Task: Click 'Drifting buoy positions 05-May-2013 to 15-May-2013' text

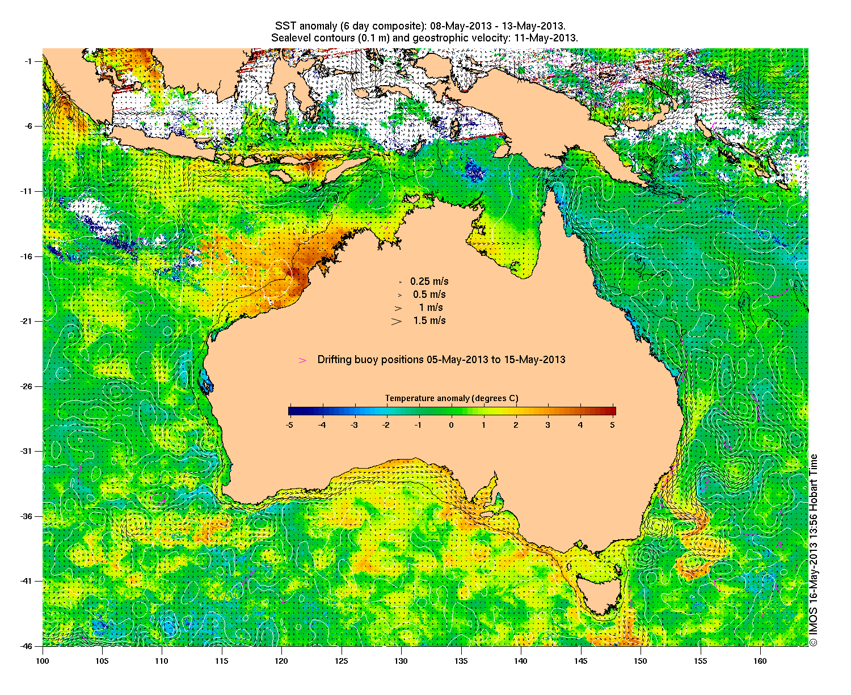Action: tap(441, 360)
